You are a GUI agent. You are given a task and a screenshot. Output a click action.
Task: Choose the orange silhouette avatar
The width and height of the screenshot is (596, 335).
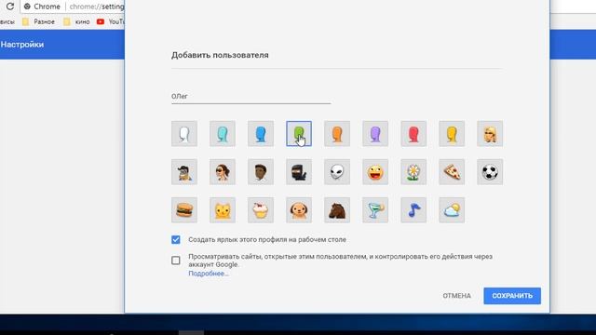[337, 134]
